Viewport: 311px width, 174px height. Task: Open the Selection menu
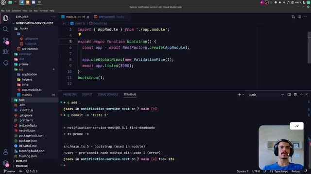coord(16,11)
